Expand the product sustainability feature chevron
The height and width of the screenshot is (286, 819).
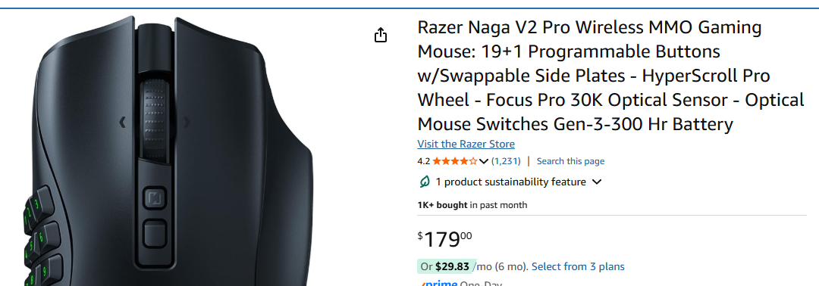pyautogui.click(x=597, y=182)
